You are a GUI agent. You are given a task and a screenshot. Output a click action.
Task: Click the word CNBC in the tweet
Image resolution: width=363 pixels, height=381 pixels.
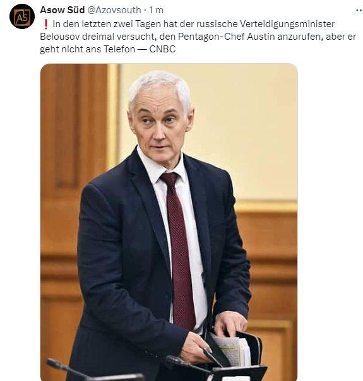pos(162,49)
